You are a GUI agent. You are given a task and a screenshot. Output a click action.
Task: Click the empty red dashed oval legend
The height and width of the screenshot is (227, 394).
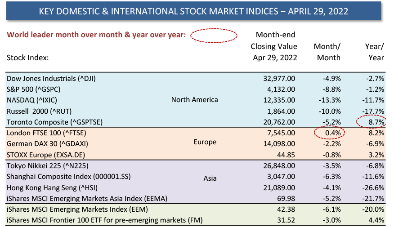tap(214, 36)
